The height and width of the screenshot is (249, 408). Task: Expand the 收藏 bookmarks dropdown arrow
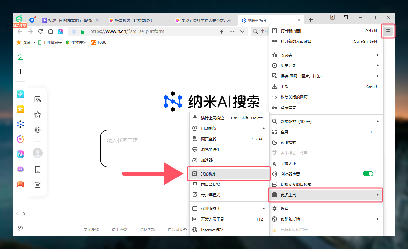pos(35,42)
